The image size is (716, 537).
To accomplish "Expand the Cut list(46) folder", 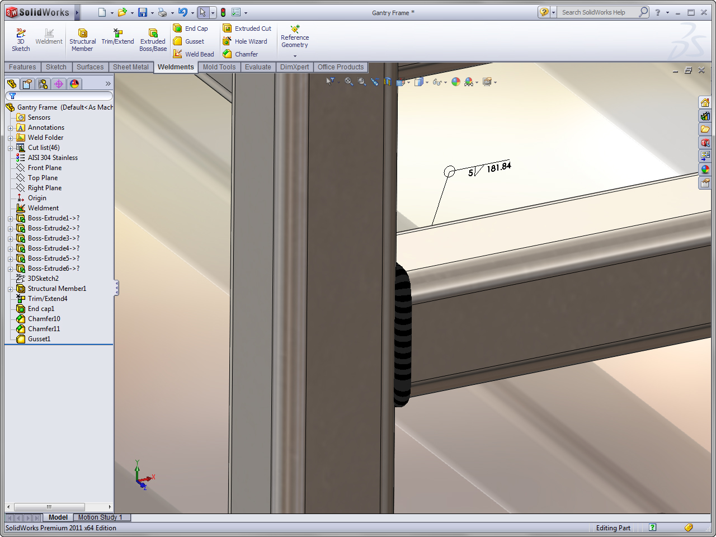I will click(x=10, y=148).
